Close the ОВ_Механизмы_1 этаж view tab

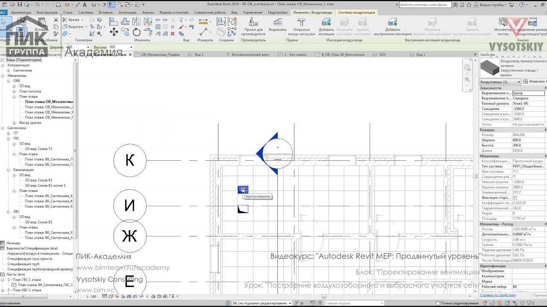[130, 55]
